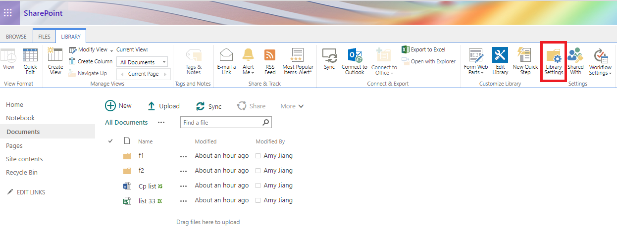The height and width of the screenshot is (231, 617).
Task: Click Connect to Outlook
Action: pyautogui.click(x=355, y=62)
